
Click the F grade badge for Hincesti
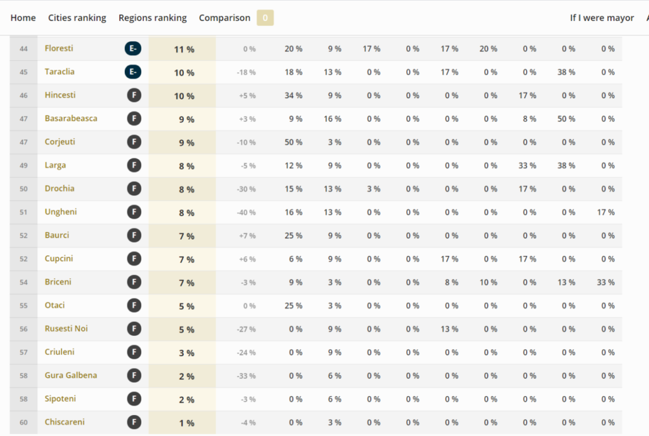[x=134, y=95]
